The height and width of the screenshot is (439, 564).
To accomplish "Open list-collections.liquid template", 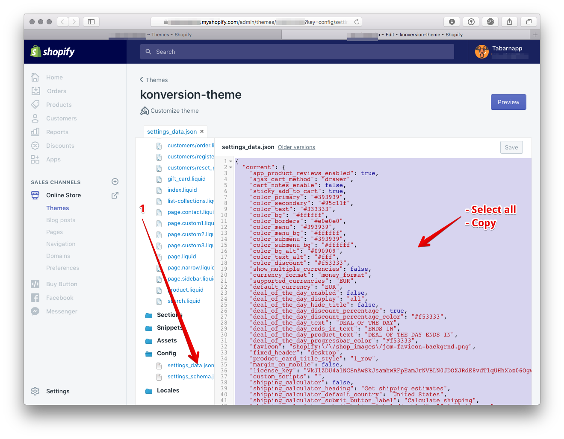I will pos(191,201).
